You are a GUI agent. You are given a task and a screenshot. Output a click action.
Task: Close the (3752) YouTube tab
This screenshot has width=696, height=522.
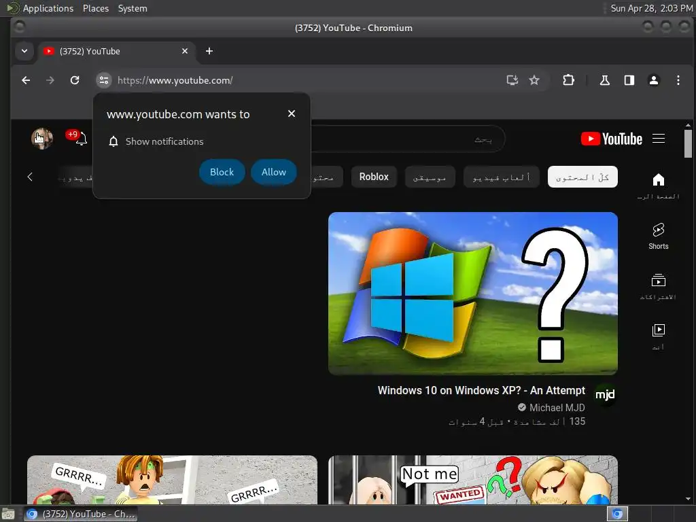[185, 51]
